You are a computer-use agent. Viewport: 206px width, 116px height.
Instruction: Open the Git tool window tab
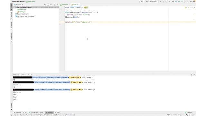coord(25,112)
